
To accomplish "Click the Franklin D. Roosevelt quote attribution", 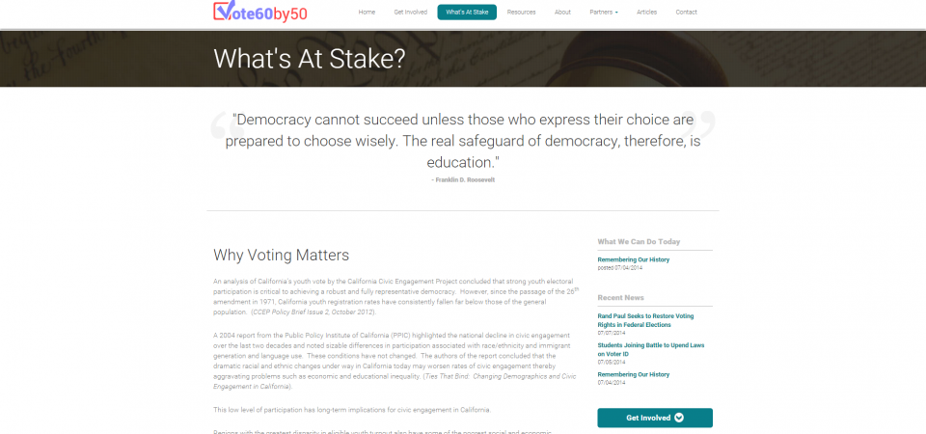I will pos(463,179).
